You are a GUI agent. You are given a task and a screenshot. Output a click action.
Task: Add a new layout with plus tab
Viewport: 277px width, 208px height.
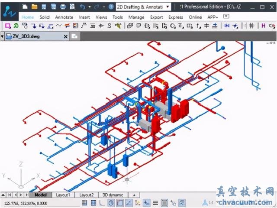[134, 195]
